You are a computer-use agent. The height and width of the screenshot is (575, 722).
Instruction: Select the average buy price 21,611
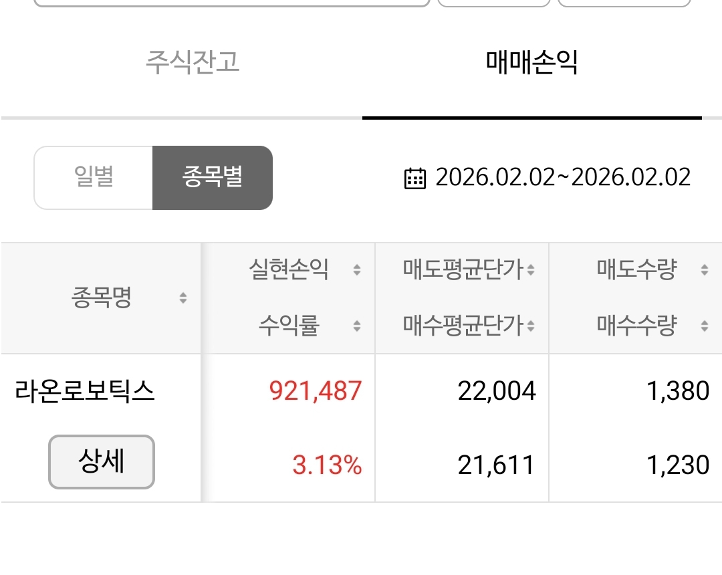coord(497,465)
